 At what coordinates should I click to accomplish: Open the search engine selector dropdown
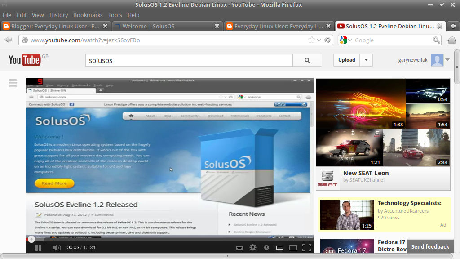tap(350, 40)
